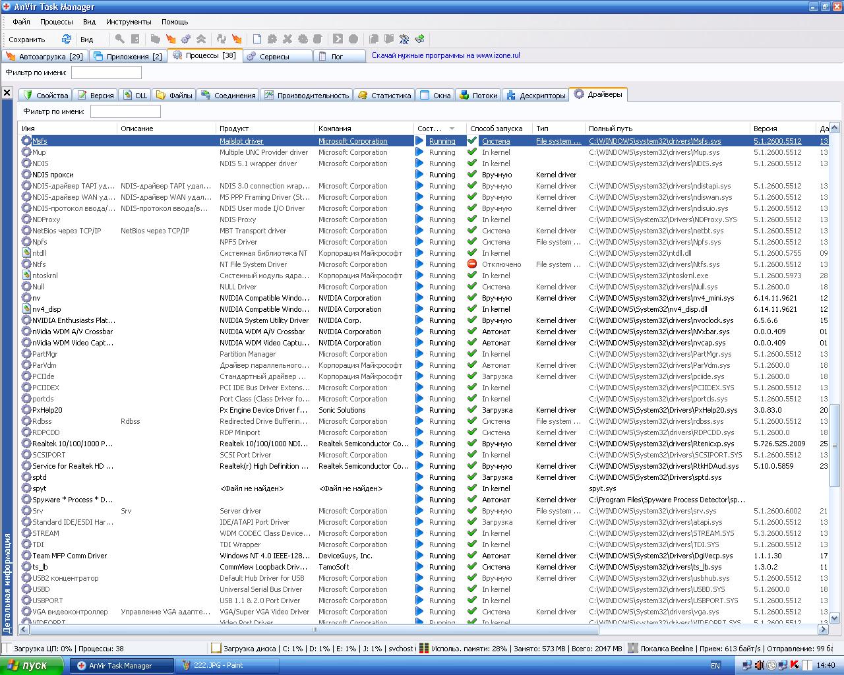Click the gray circular arrows toolbar icon

pos(222,40)
